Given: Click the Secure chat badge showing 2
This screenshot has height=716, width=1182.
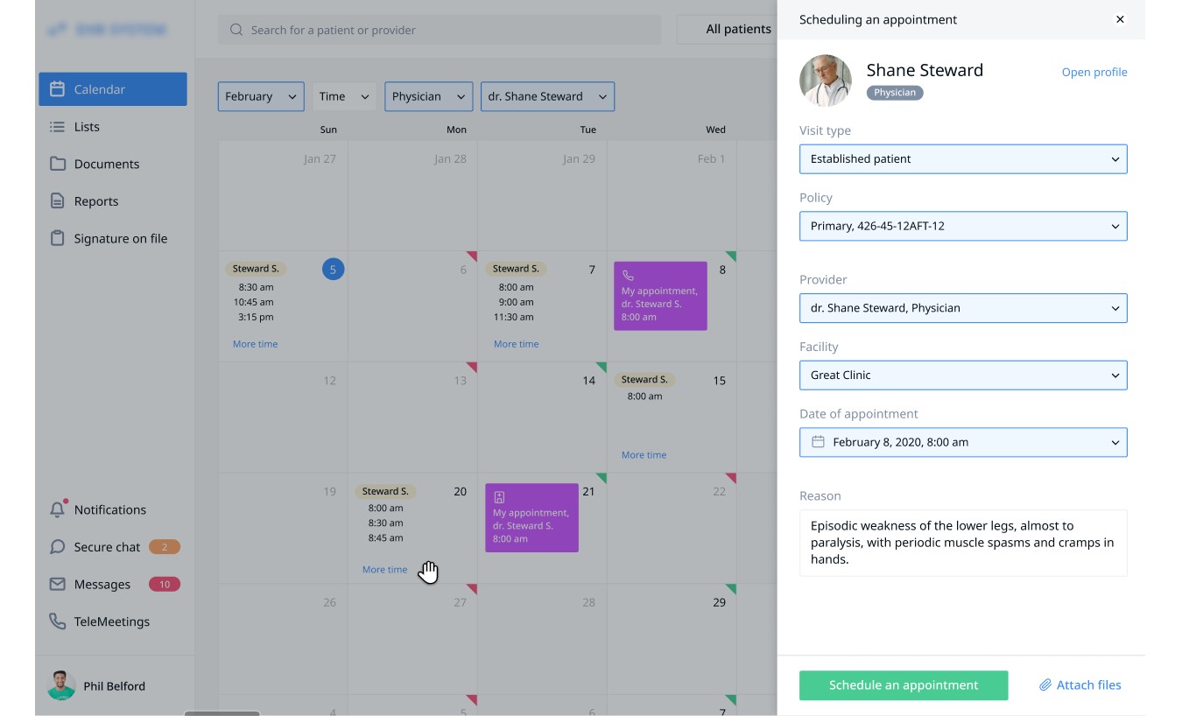Looking at the screenshot, I should point(165,547).
